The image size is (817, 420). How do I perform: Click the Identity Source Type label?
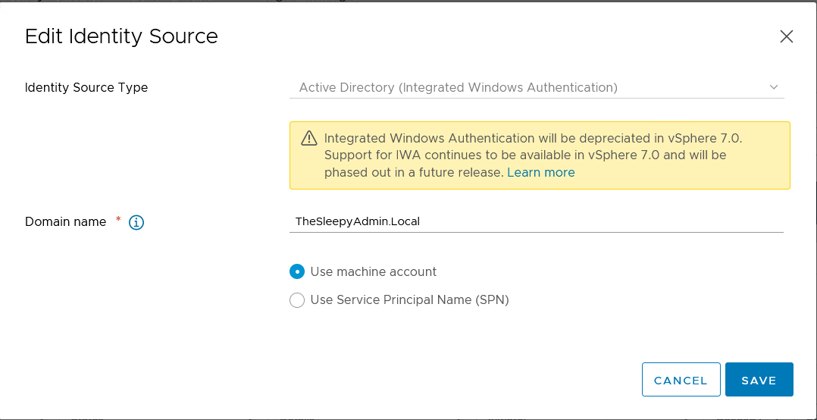86,87
